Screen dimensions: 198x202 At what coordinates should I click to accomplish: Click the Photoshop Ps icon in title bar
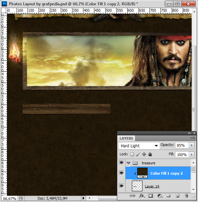5,4
